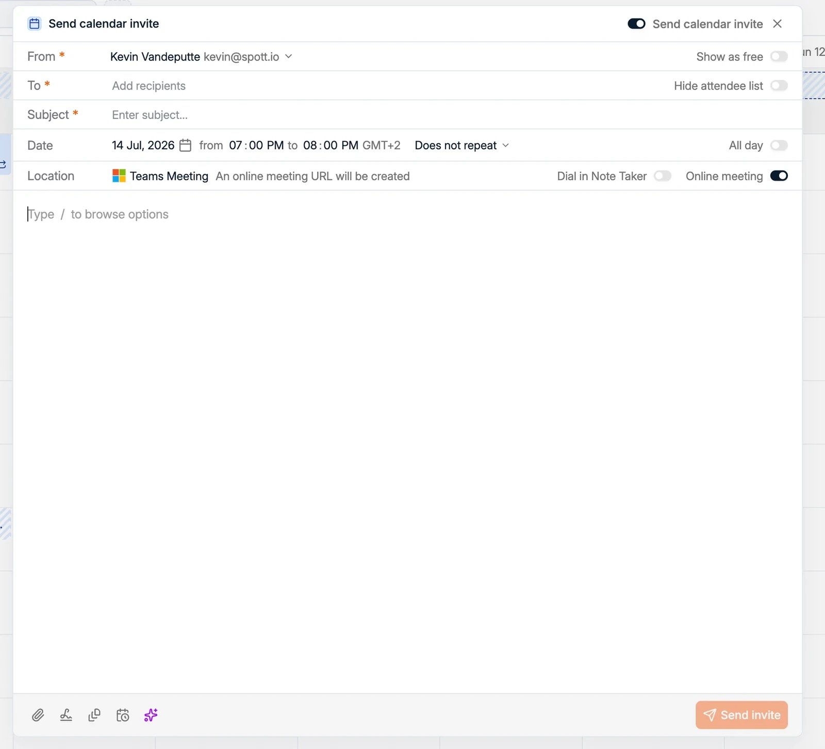This screenshot has width=825, height=749.
Task: Enable Dial in Note Taker toggle
Action: coord(663,176)
